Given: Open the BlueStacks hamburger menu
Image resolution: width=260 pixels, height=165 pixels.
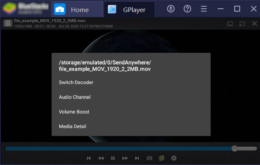Looking at the screenshot, I should [204, 9].
